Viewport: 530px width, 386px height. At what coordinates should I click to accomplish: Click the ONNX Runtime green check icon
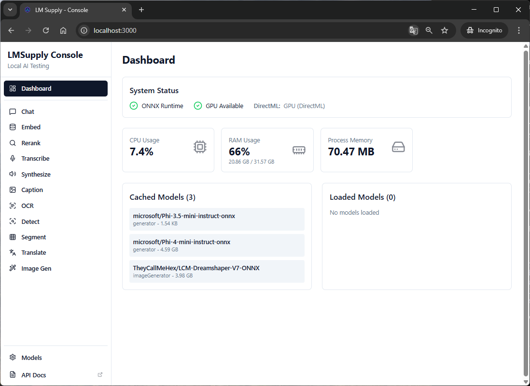point(134,106)
